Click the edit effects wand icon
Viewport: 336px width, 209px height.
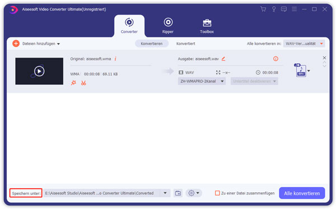coord(73,83)
